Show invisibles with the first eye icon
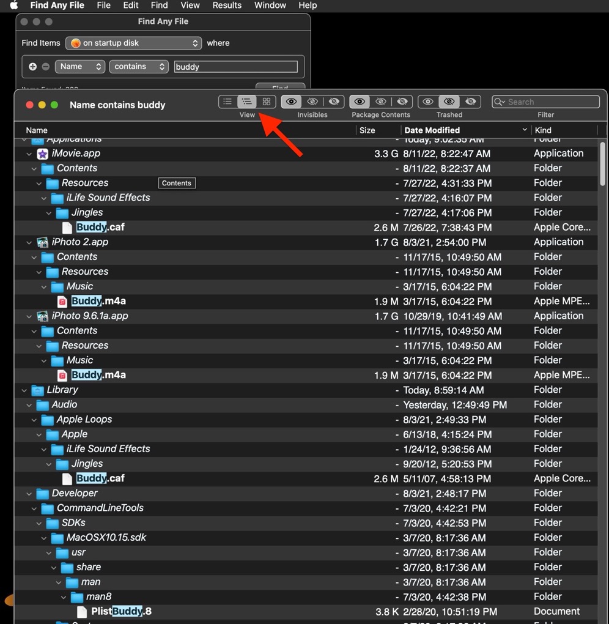The height and width of the screenshot is (624, 609). (x=291, y=102)
